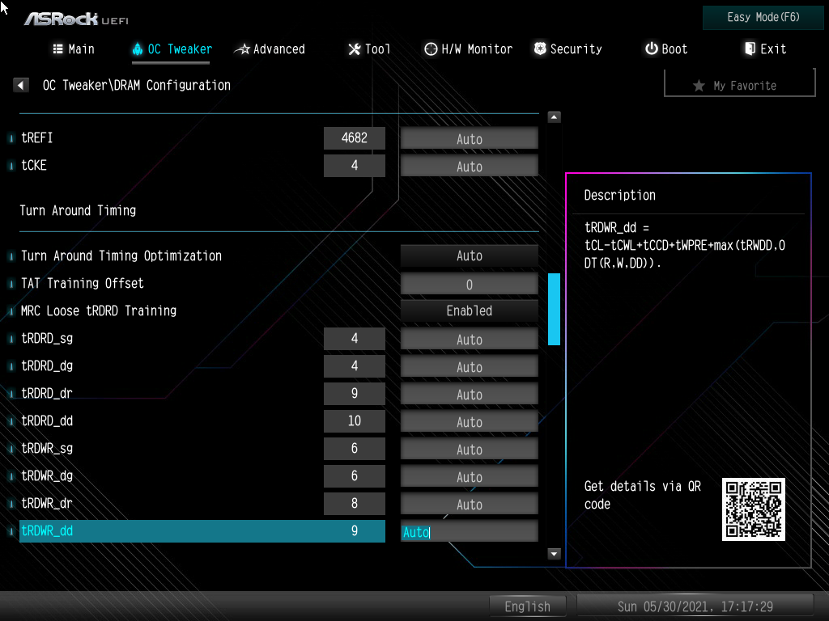Open the tREFI Auto dropdown
The image size is (829, 621).
(469, 137)
